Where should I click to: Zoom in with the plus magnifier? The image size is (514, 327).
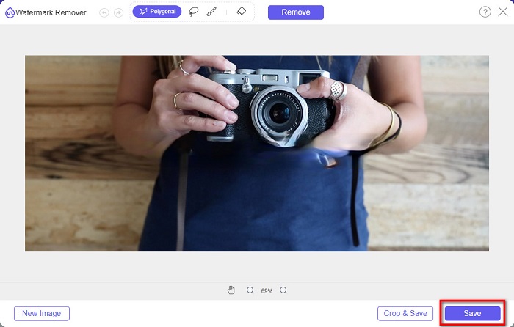pos(250,290)
